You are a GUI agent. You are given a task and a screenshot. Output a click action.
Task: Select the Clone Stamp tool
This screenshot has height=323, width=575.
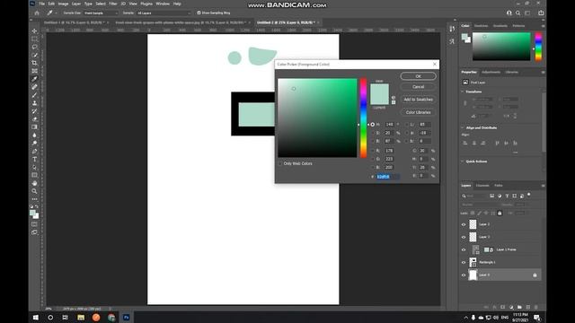click(x=34, y=103)
